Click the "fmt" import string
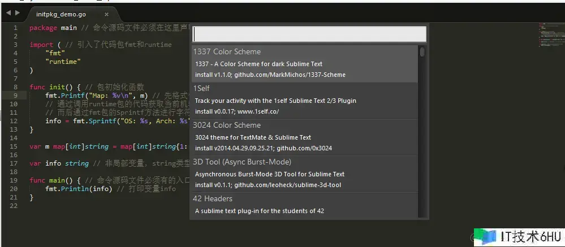 coord(55,53)
